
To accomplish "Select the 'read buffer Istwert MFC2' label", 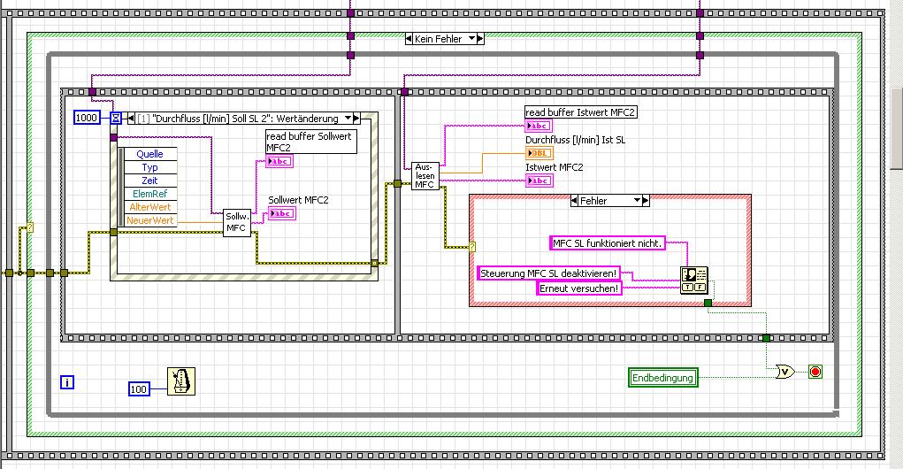I will pyautogui.click(x=580, y=112).
